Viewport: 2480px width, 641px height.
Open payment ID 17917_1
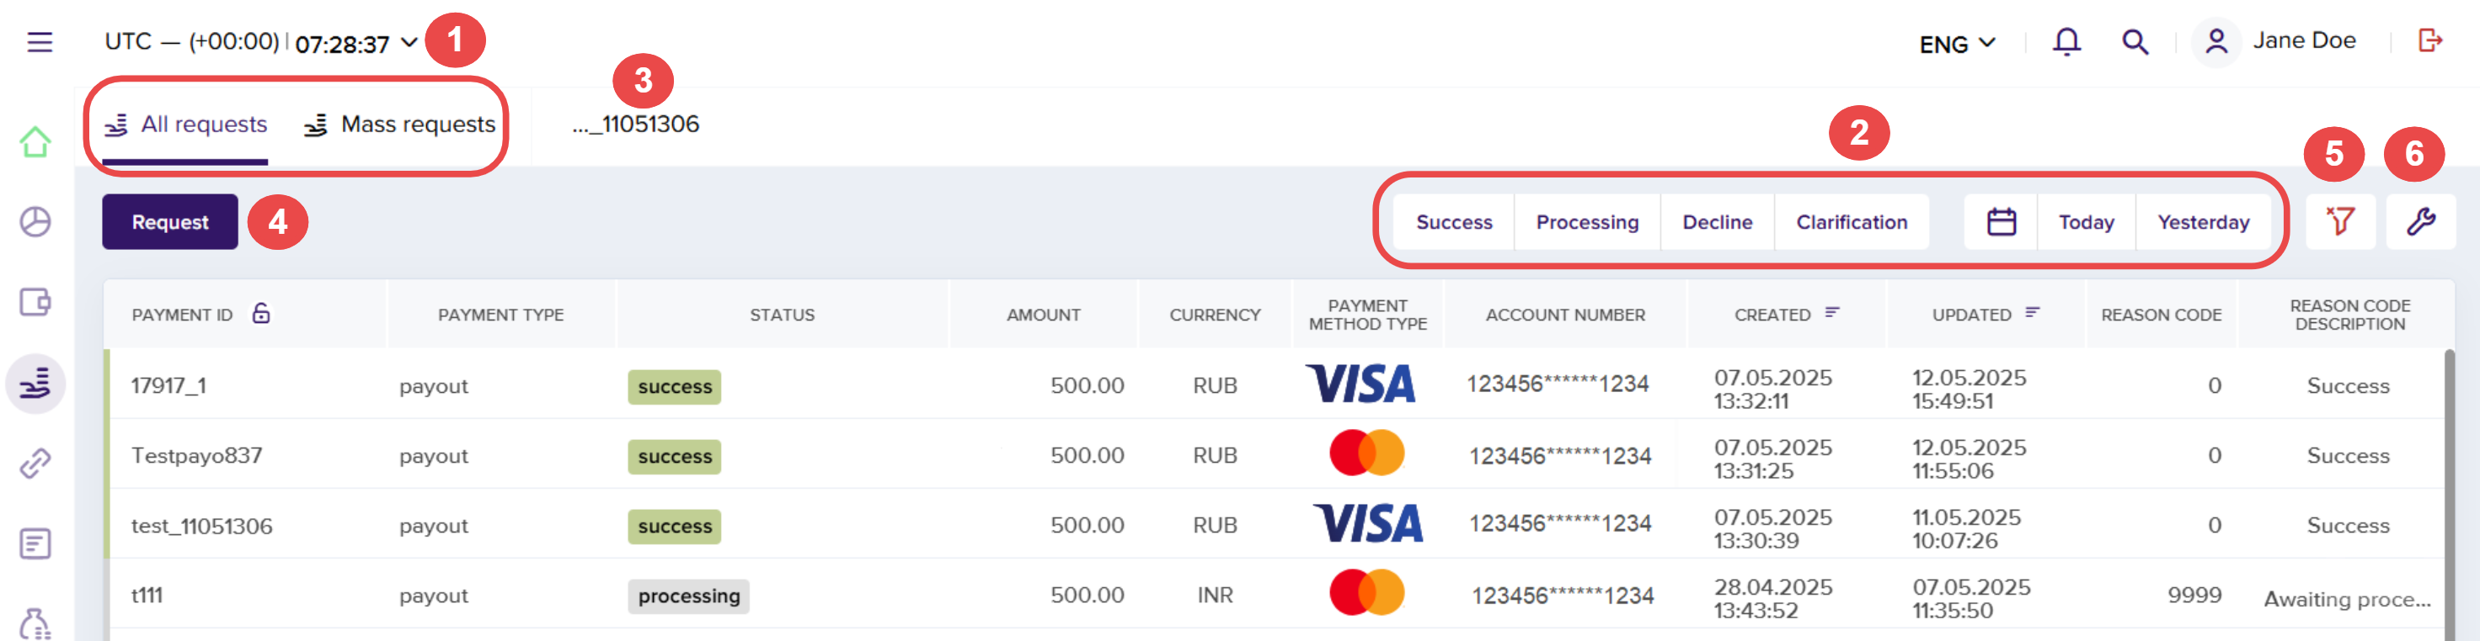point(168,385)
